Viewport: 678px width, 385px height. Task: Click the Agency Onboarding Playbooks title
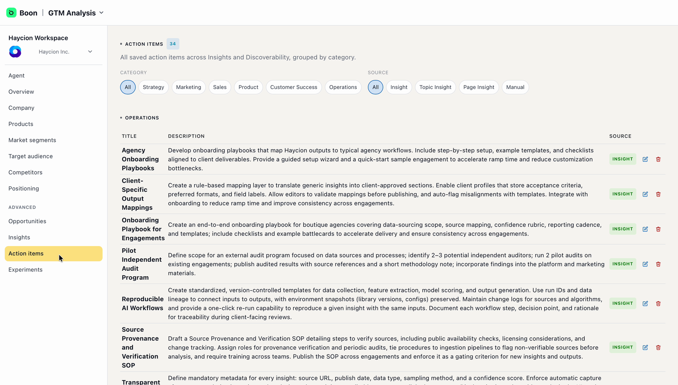(x=140, y=159)
